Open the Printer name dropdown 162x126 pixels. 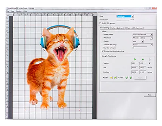click(x=143, y=34)
